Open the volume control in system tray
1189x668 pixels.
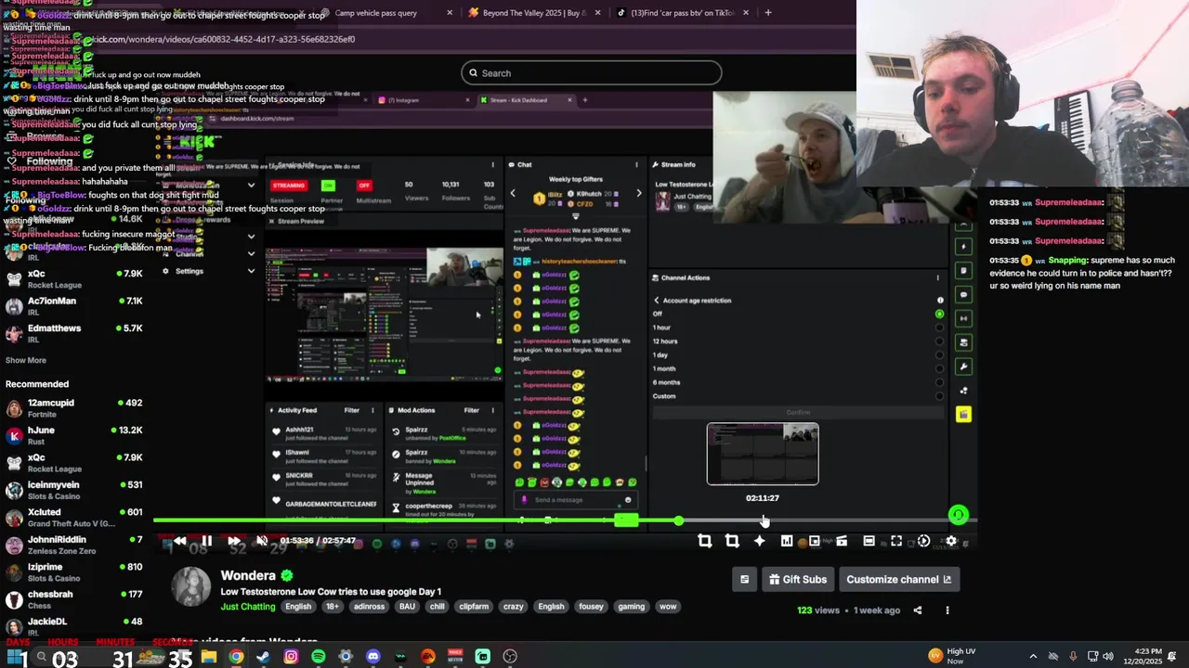pos(1108,657)
